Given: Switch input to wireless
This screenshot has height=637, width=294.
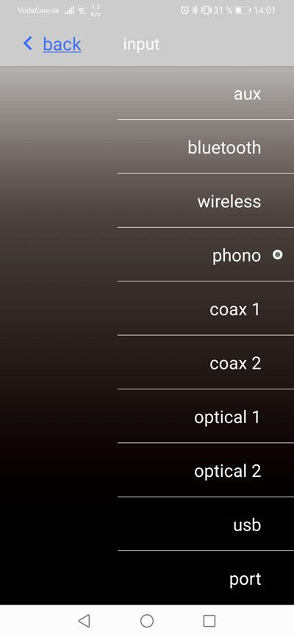Looking at the screenshot, I should (206, 201).
